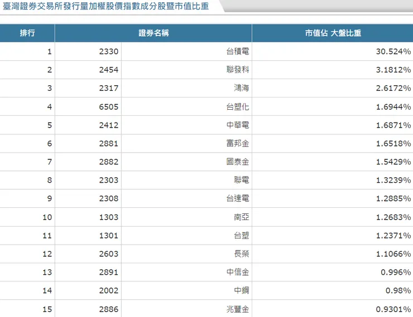The height and width of the screenshot is (317, 413).
Task: Click weight value 1.6944%
Action: pos(393,107)
